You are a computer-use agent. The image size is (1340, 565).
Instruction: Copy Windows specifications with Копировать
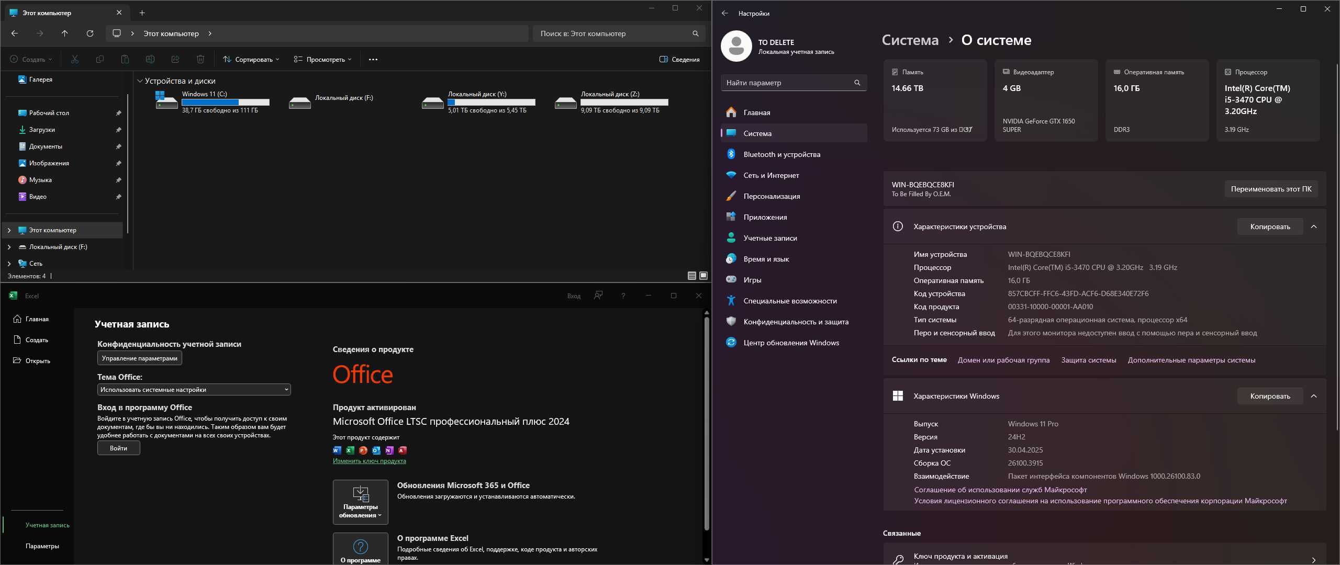click(x=1270, y=396)
